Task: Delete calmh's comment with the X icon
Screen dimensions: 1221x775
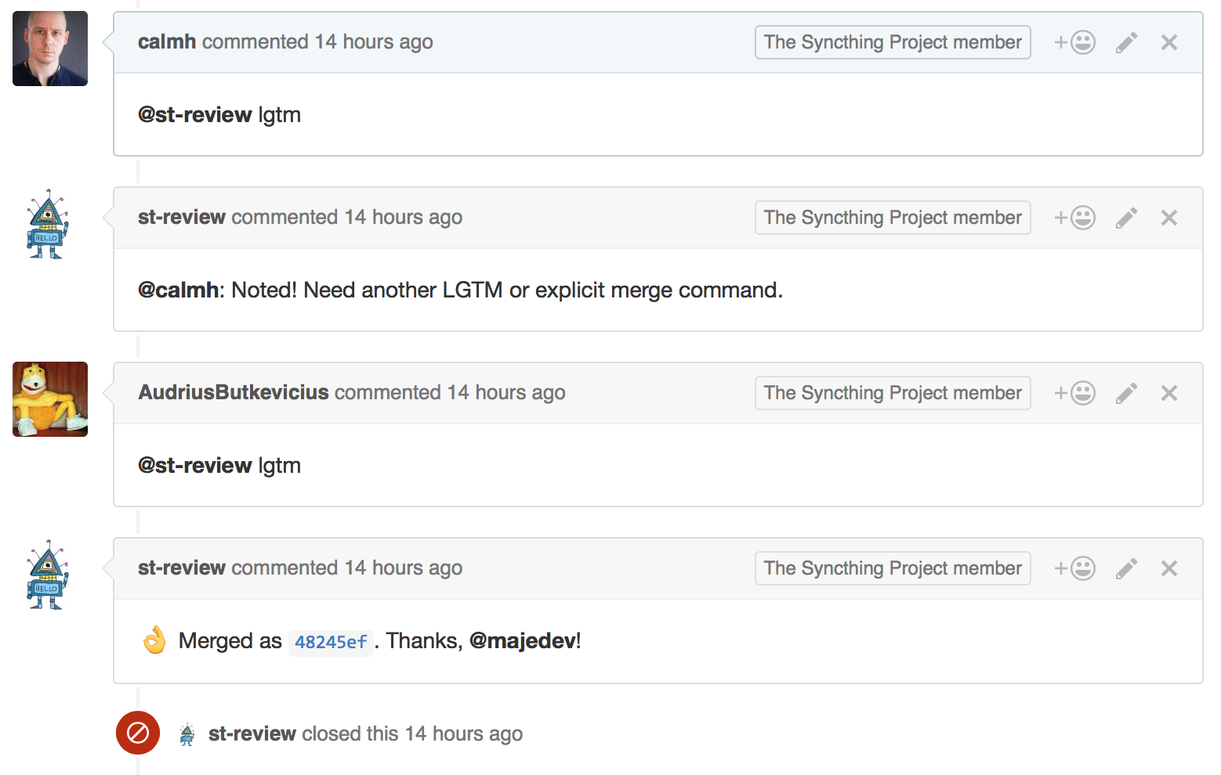Action: [1169, 42]
